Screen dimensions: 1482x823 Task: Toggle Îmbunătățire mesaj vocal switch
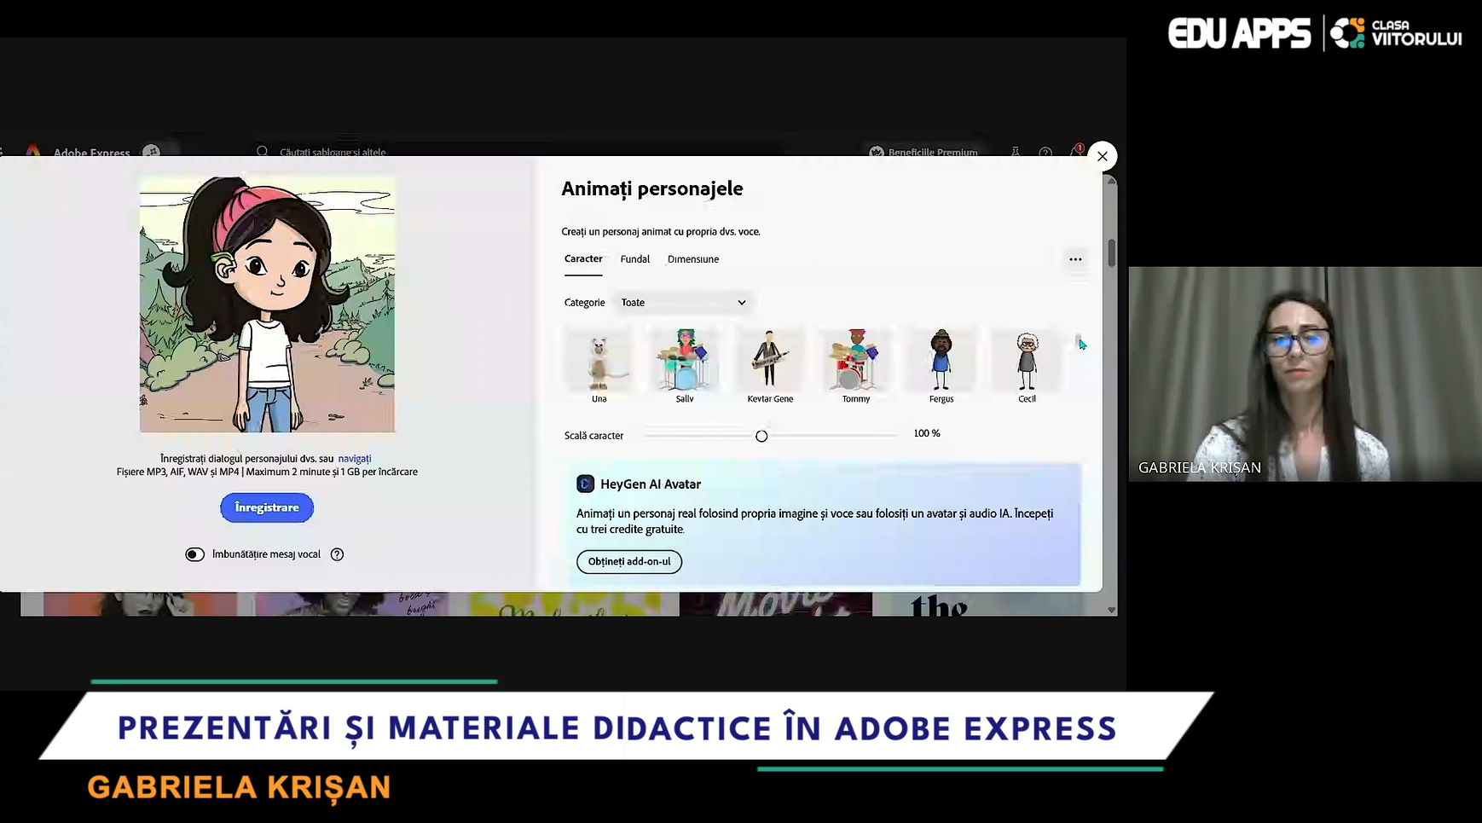coord(194,554)
